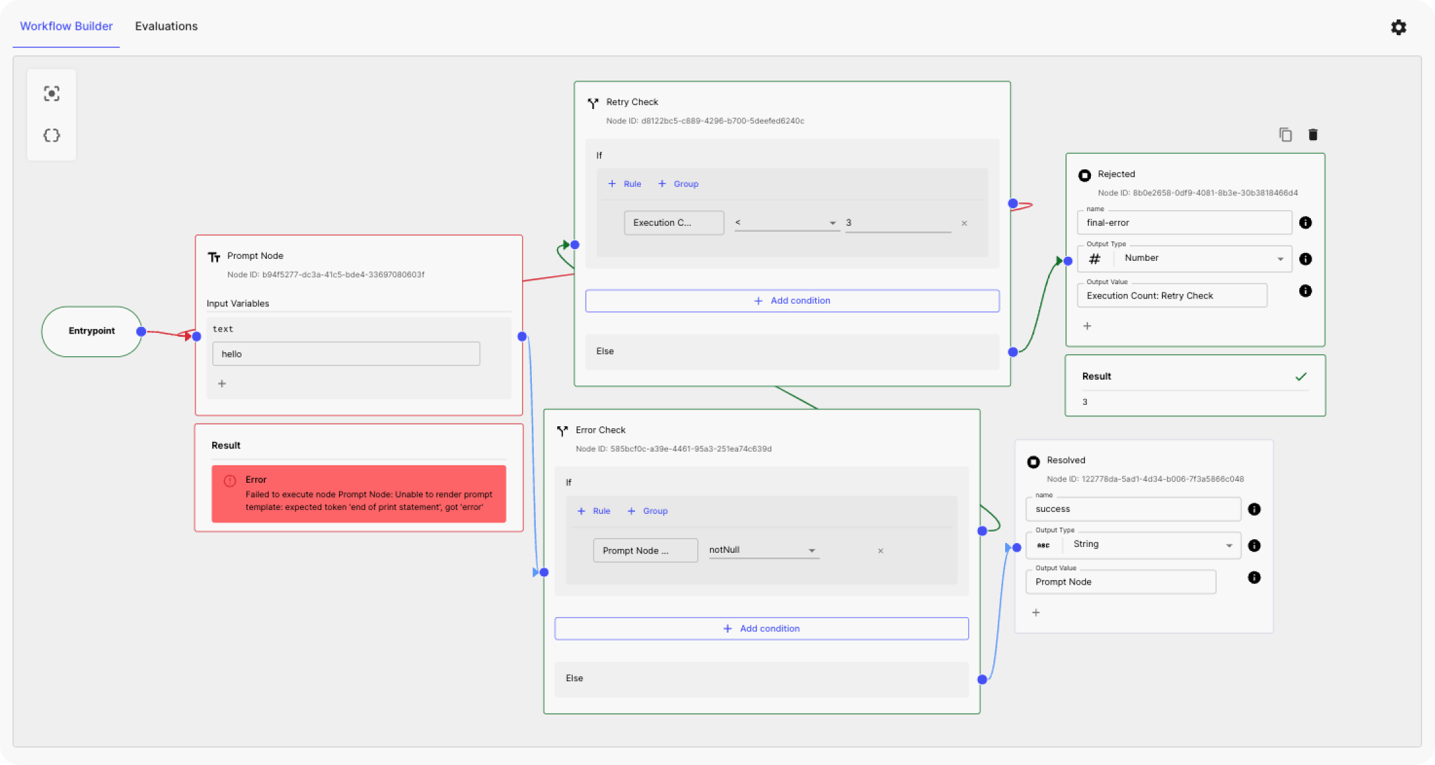Open the notNull operator dropdown
Screen dimensions: 1435x765
tap(763, 550)
